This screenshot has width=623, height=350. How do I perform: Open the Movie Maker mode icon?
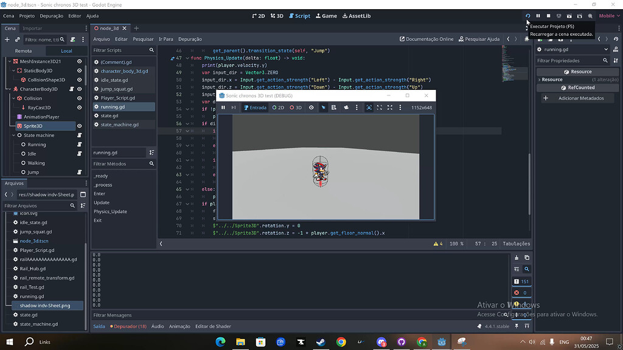pyautogui.click(x=590, y=16)
